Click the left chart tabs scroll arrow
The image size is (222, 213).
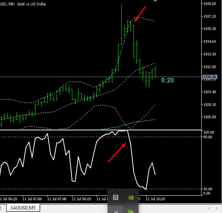click(x=209, y=208)
